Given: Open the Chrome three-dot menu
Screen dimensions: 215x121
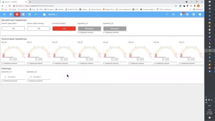Looking at the screenshot, I should pos(202,6).
